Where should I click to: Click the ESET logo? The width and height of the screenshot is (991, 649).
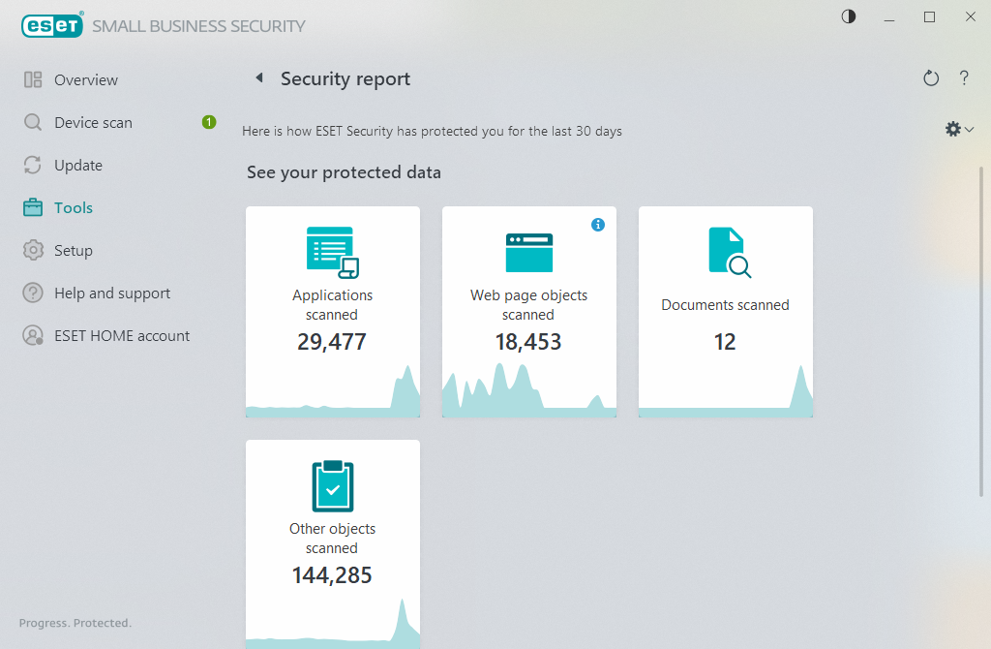coord(52,25)
